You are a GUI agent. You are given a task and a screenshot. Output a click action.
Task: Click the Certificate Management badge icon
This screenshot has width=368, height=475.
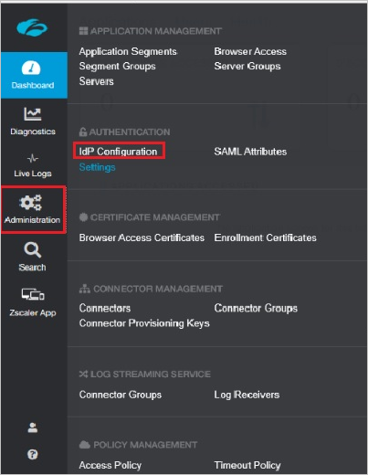tap(83, 217)
